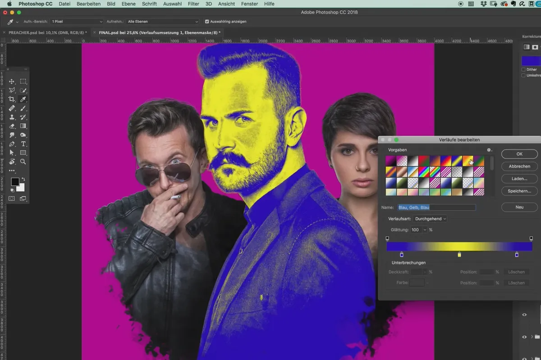Select the Smudge tool

pos(12,135)
